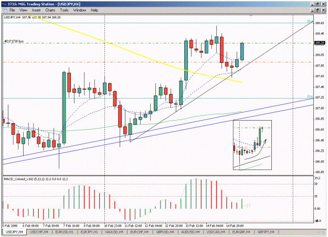
Task: Click the inset mini chart thumbnail
Action: (252, 145)
